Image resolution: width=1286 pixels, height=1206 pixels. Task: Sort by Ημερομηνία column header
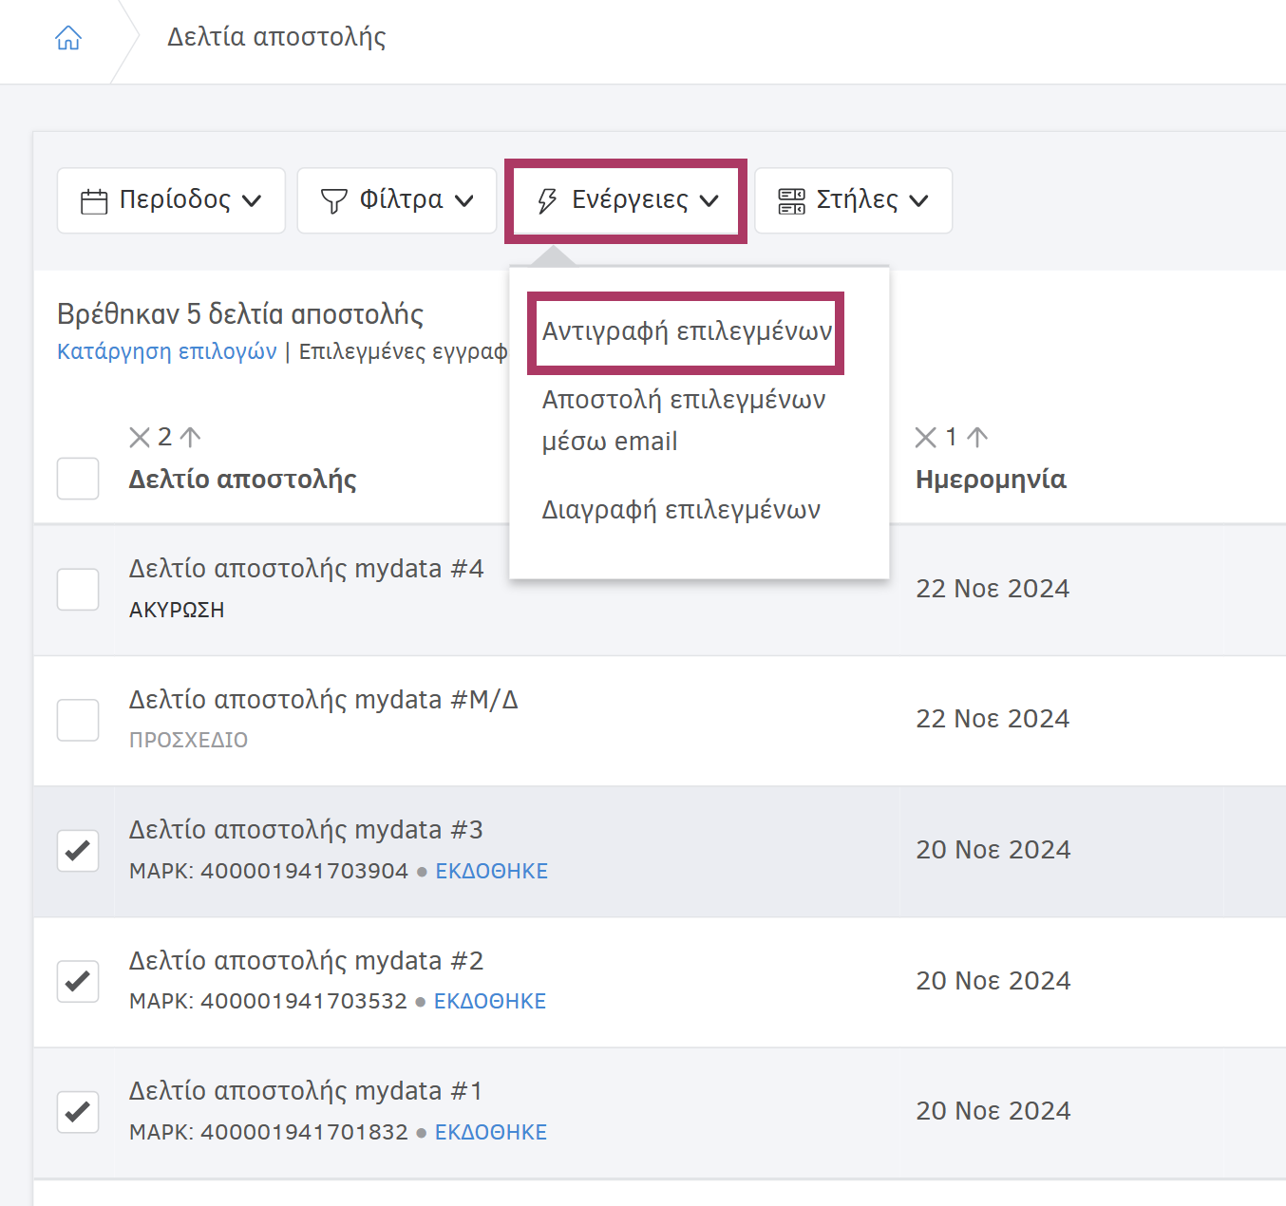(x=991, y=479)
